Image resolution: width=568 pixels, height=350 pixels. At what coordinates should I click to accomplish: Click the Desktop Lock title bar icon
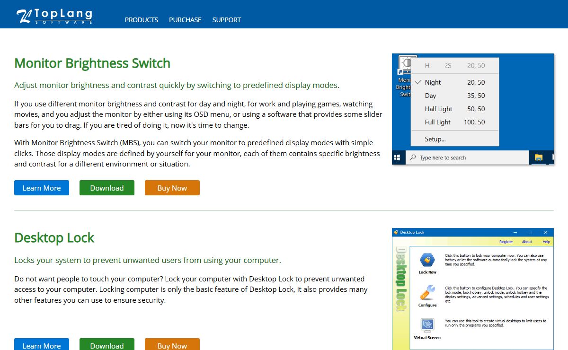tap(396, 232)
